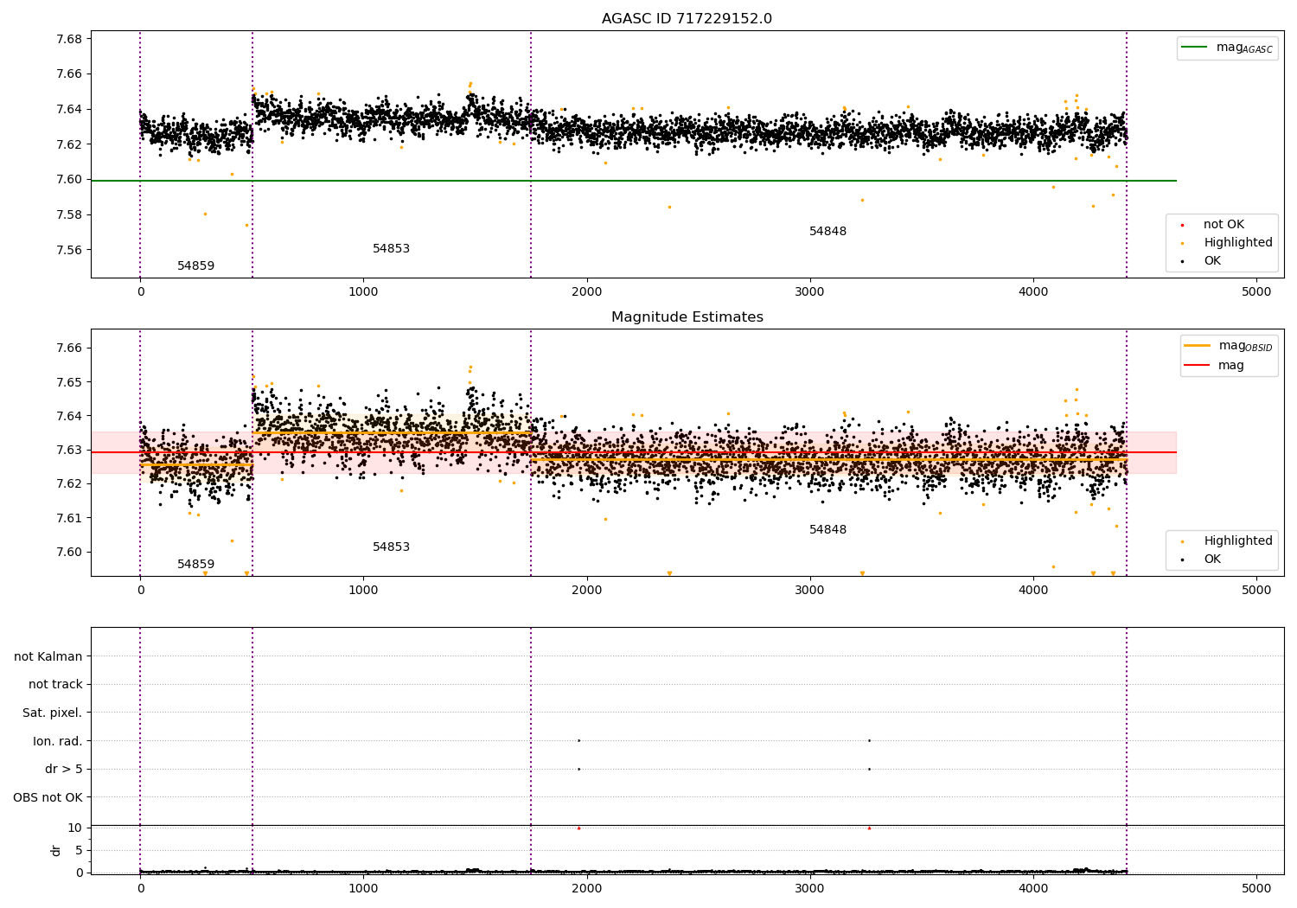The width and height of the screenshot is (1297, 908).
Task: Click the 7.65 y-axis tick label
Action: (68, 382)
